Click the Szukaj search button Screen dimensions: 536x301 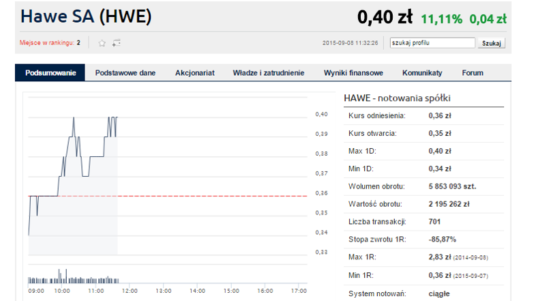(x=491, y=43)
